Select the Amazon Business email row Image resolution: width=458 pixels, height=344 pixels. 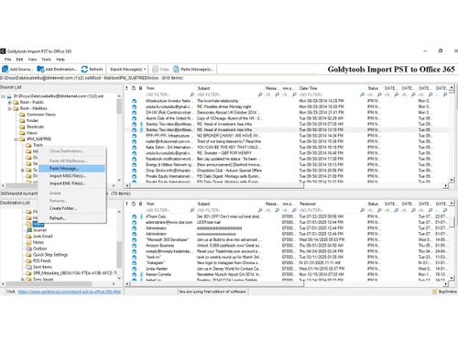click(287, 246)
